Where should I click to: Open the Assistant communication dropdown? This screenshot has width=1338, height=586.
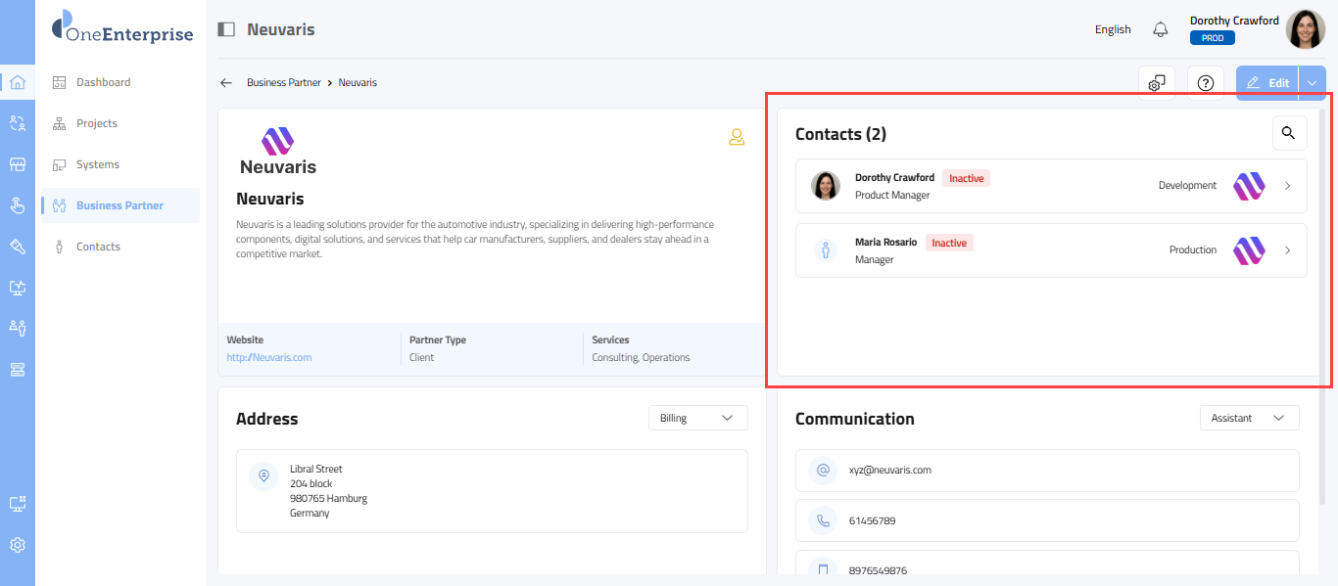[x=1249, y=418]
